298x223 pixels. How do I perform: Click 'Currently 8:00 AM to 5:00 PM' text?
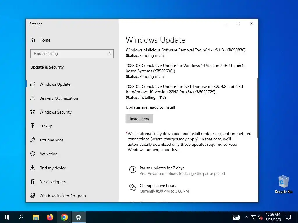[164, 191]
